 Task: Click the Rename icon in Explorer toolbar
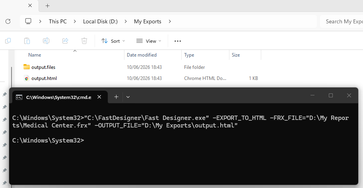pyautogui.click(x=46, y=41)
